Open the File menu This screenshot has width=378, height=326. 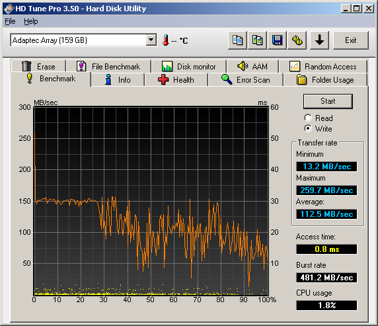[10, 21]
